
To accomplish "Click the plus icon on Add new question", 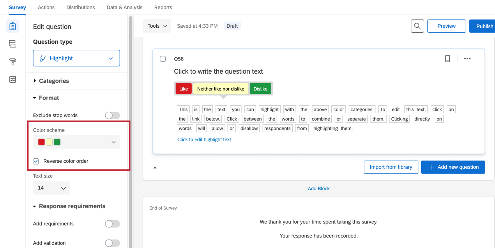I will 431,167.
